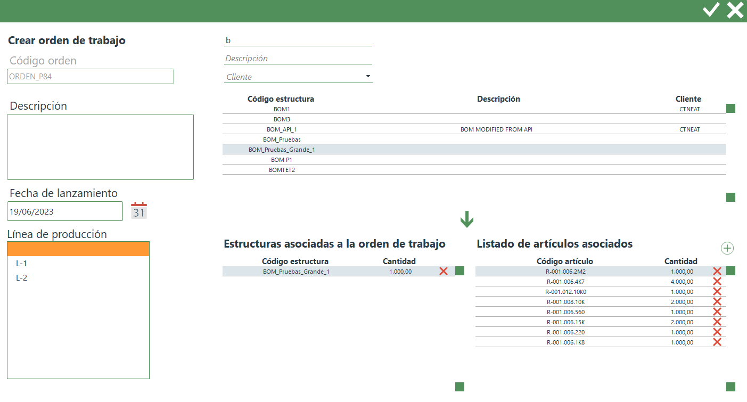Viewport: 747px width, 402px height.
Task: Click green down arrow to add structure
Action: click(x=467, y=219)
